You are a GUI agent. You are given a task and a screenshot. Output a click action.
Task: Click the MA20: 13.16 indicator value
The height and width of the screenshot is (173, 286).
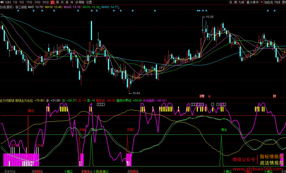(x=73, y=7)
